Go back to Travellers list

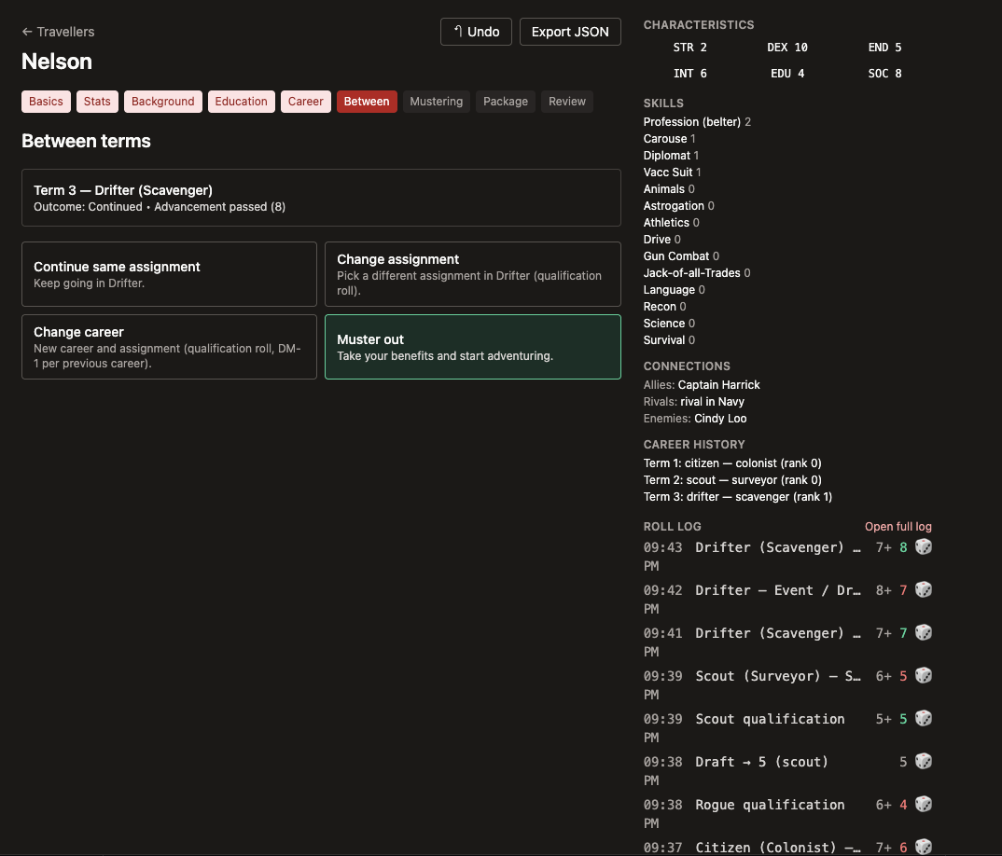tap(58, 32)
